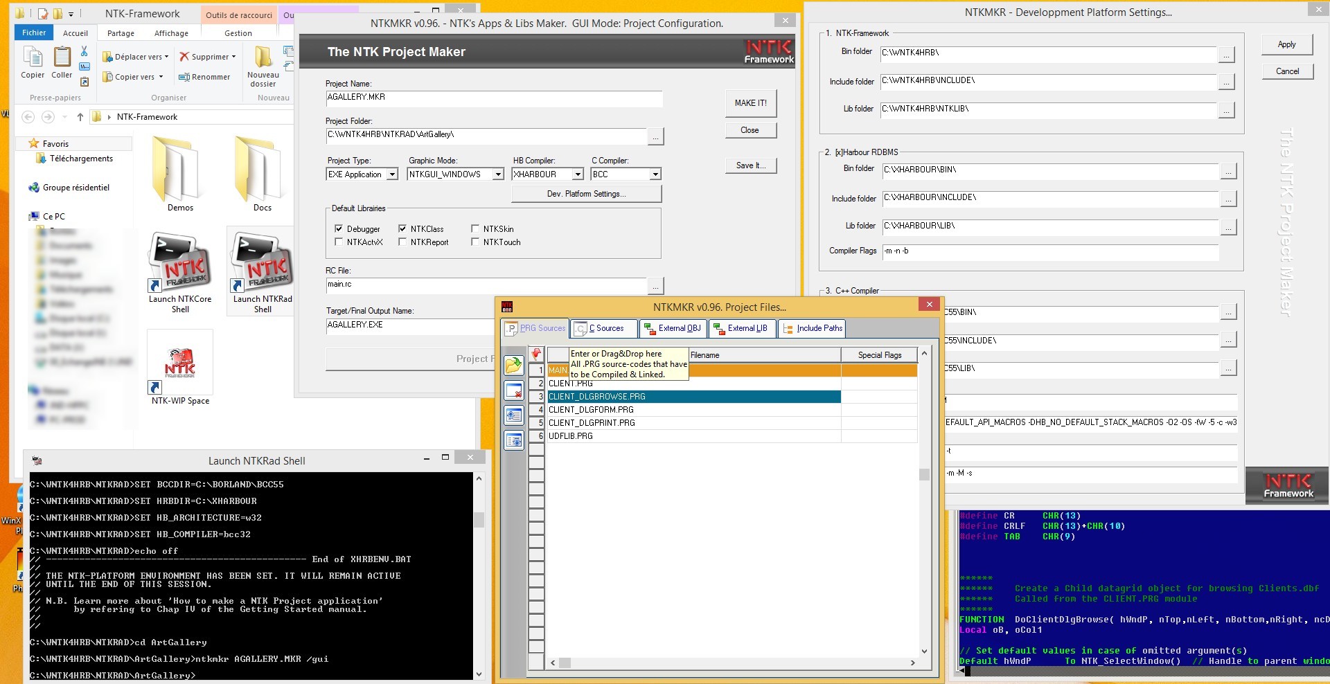The width and height of the screenshot is (1330, 684).
Task: Click the Project Files vertical scrollbar thumb
Action: coord(924,474)
